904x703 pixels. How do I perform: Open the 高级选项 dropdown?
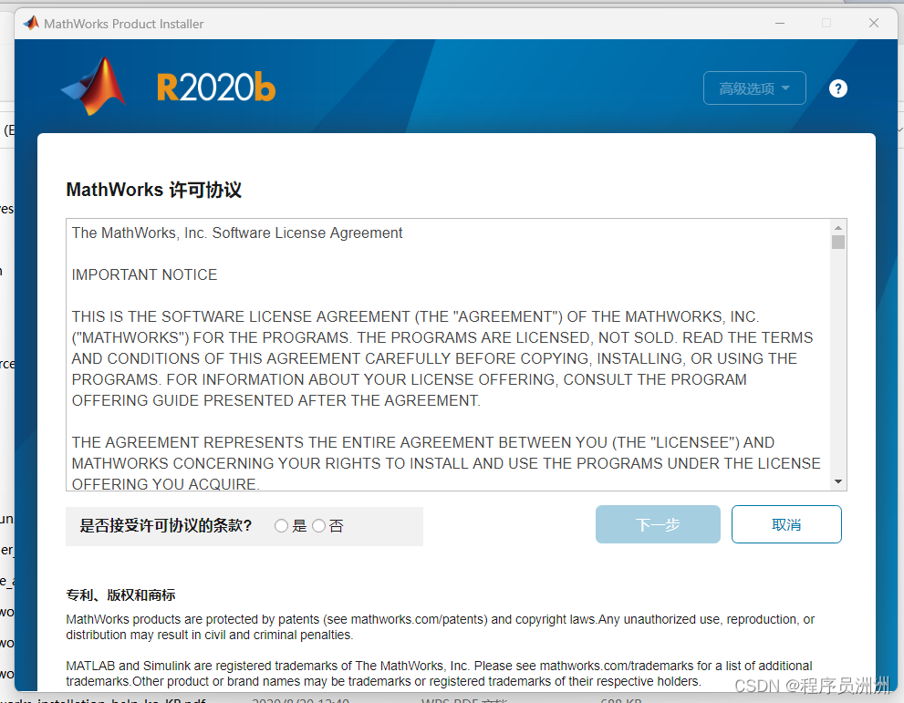click(754, 88)
